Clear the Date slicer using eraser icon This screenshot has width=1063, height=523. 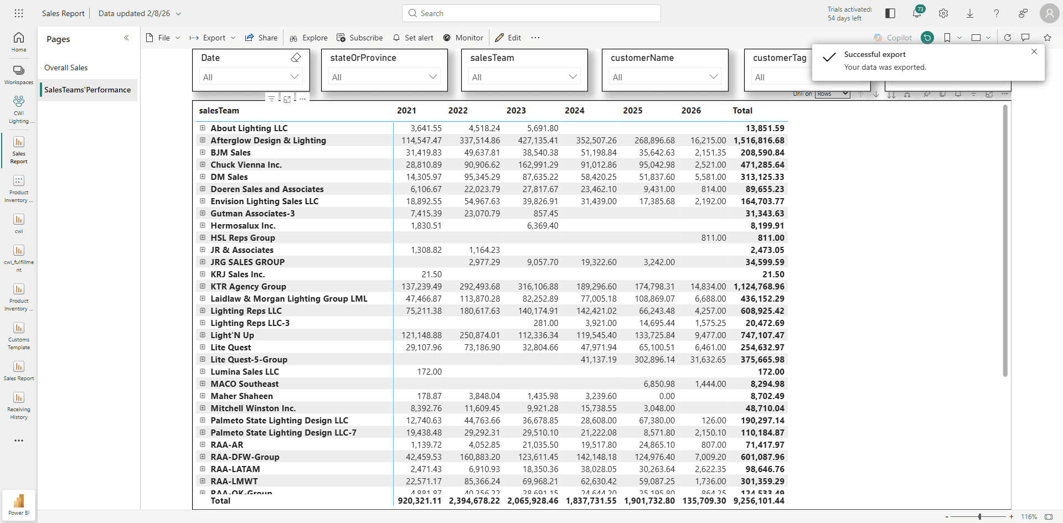(296, 58)
